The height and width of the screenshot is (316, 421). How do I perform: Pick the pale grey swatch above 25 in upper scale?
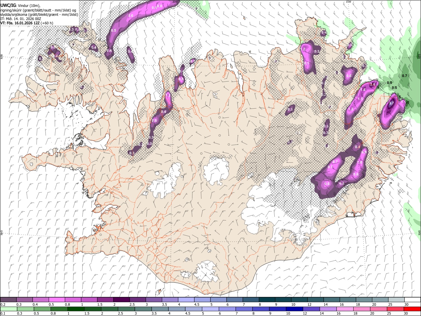[x=396, y=300]
